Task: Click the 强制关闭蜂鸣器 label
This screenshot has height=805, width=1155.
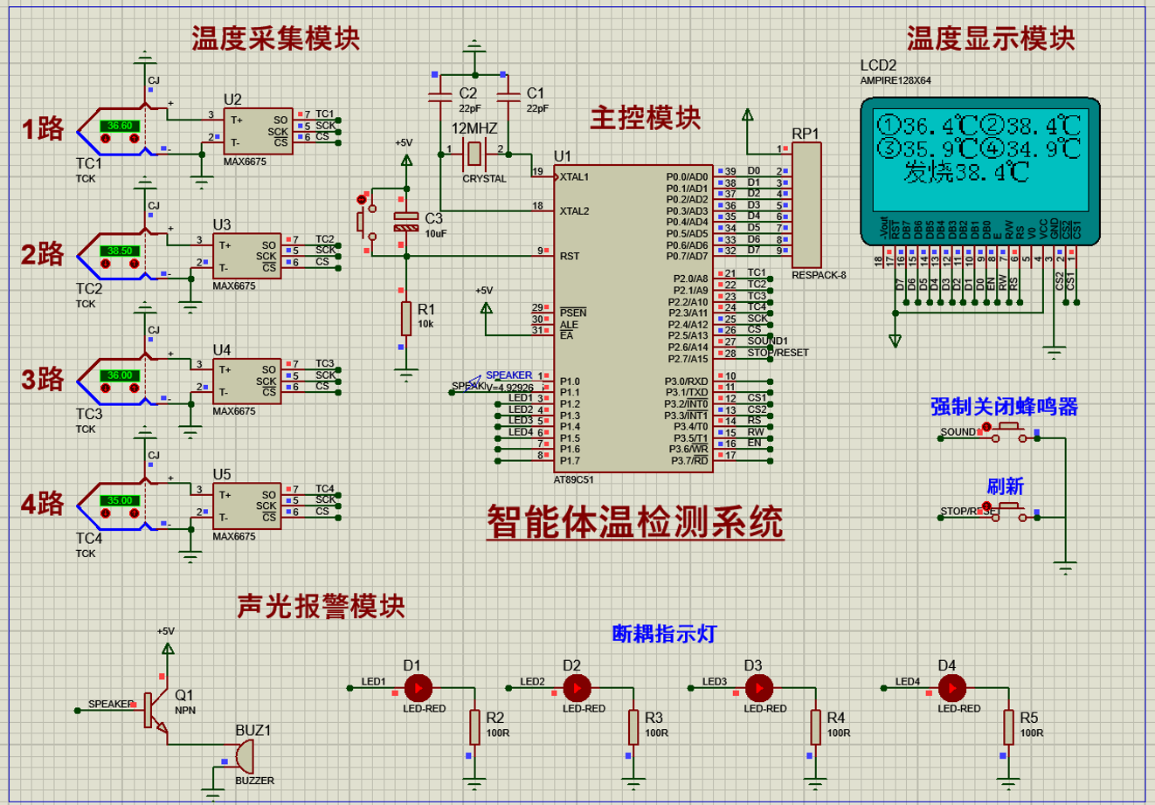Action: coord(1005,406)
